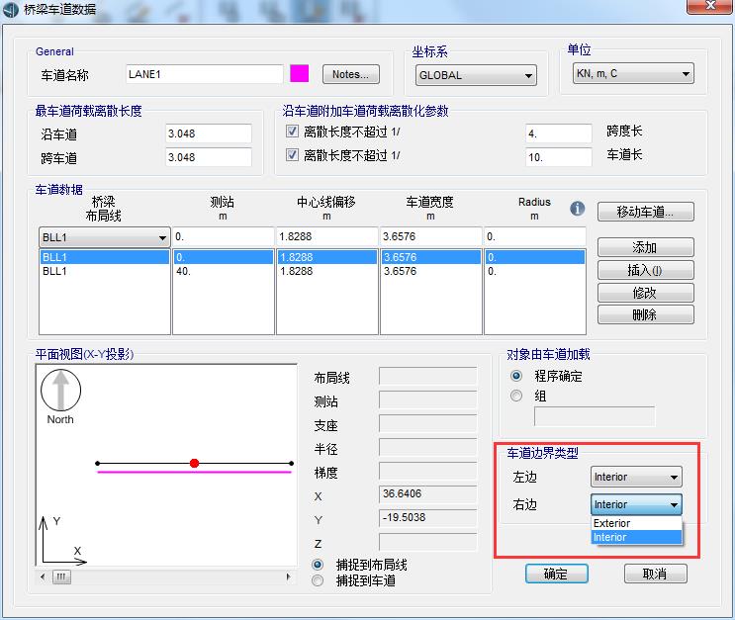Select 程序确定 radio option
Image resolution: width=735 pixels, height=620 pixels.
(516, 377)
